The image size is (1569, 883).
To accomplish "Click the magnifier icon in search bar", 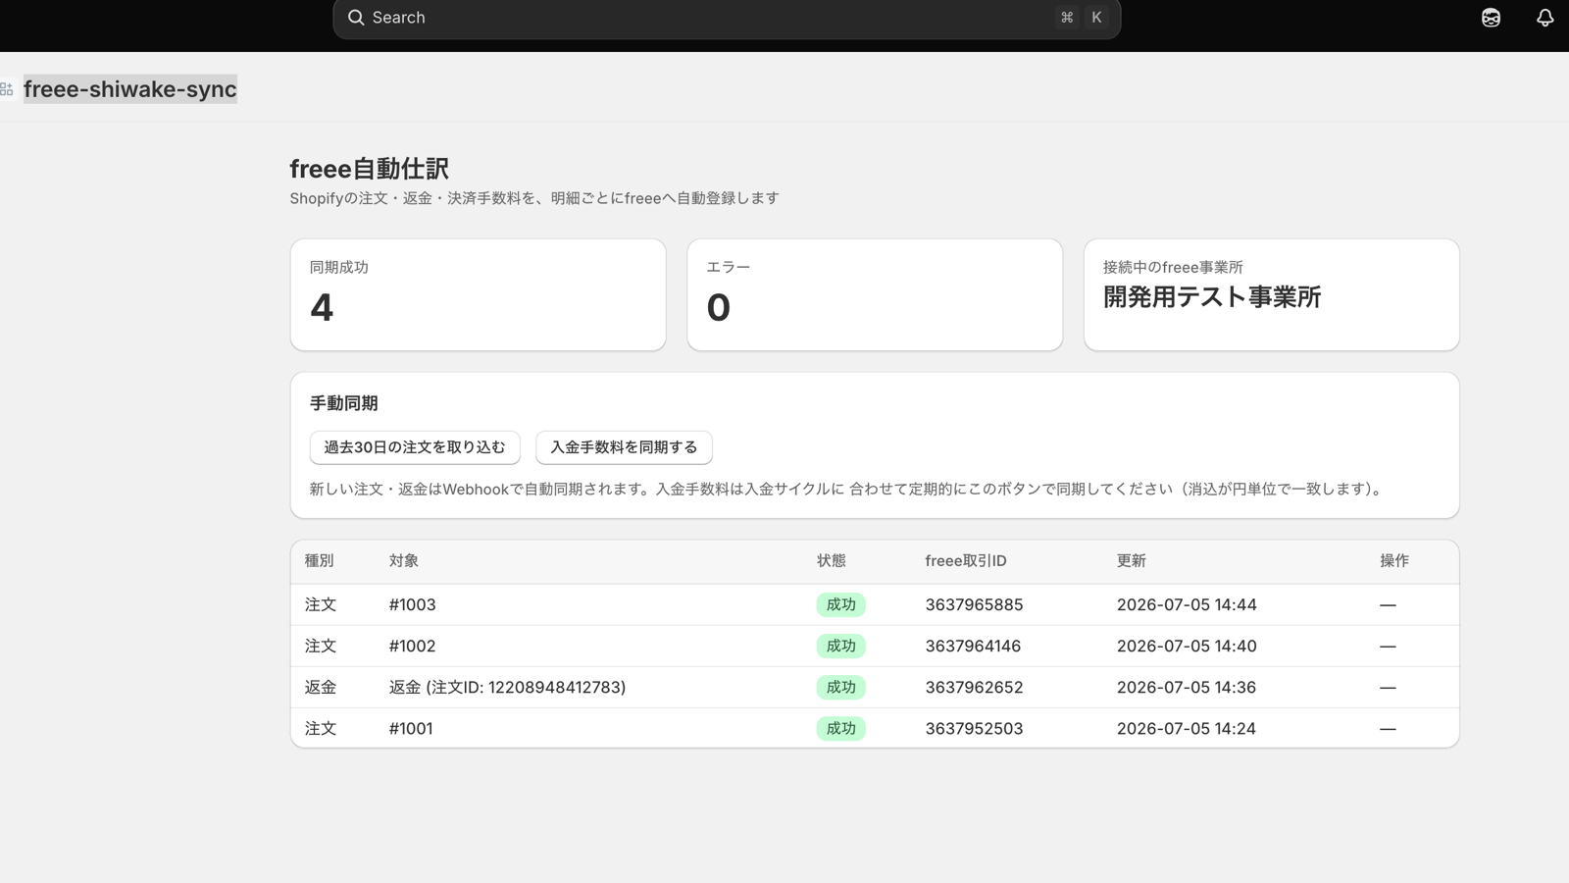I will (x=356, y=18).
